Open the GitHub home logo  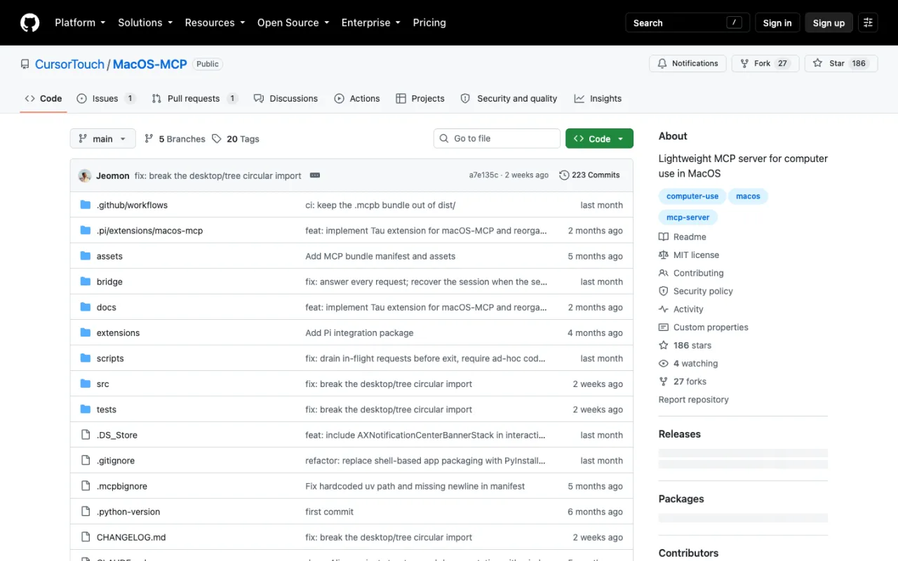[30, 22]
